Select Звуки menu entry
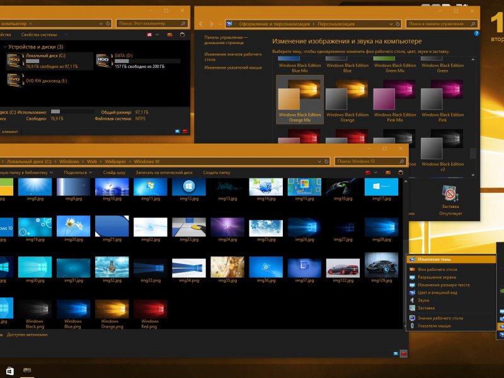 tap(450, 301)
